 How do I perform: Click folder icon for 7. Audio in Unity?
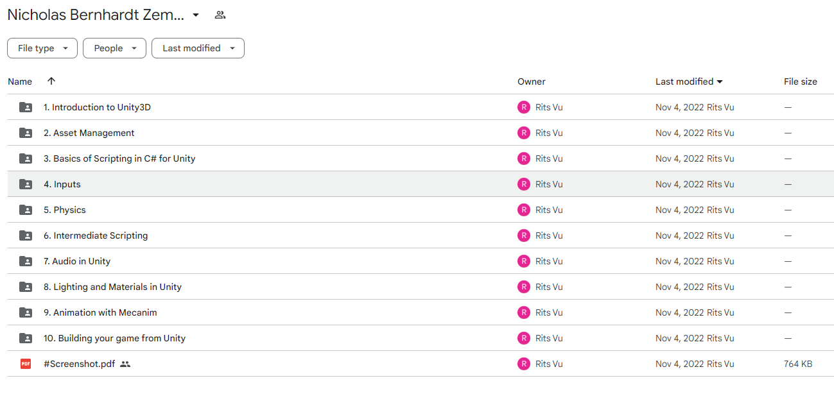(x=26, y=261)
